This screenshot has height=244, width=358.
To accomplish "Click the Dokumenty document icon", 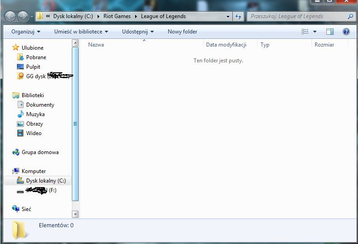I will tap(20, 104).
